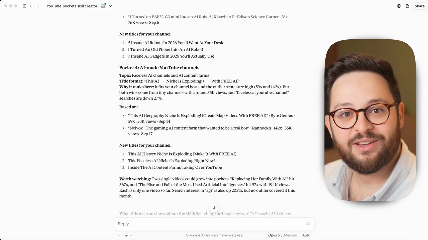Click the YouTube-pockets skill creator title

[x=72, y=6]
